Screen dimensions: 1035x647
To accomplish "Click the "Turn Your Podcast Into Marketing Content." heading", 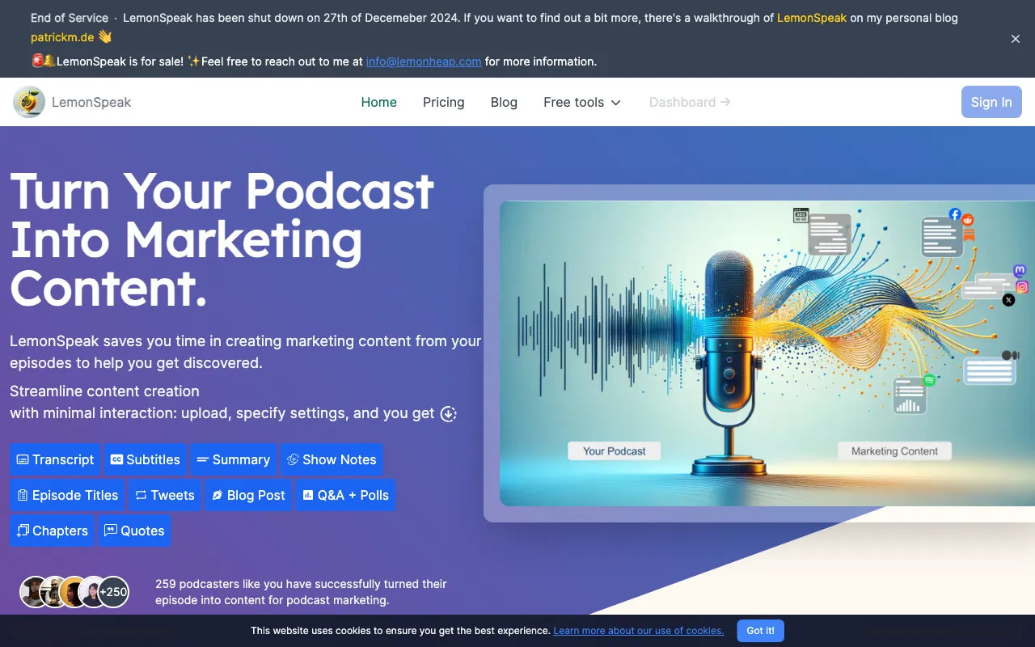I will (222, 239).
